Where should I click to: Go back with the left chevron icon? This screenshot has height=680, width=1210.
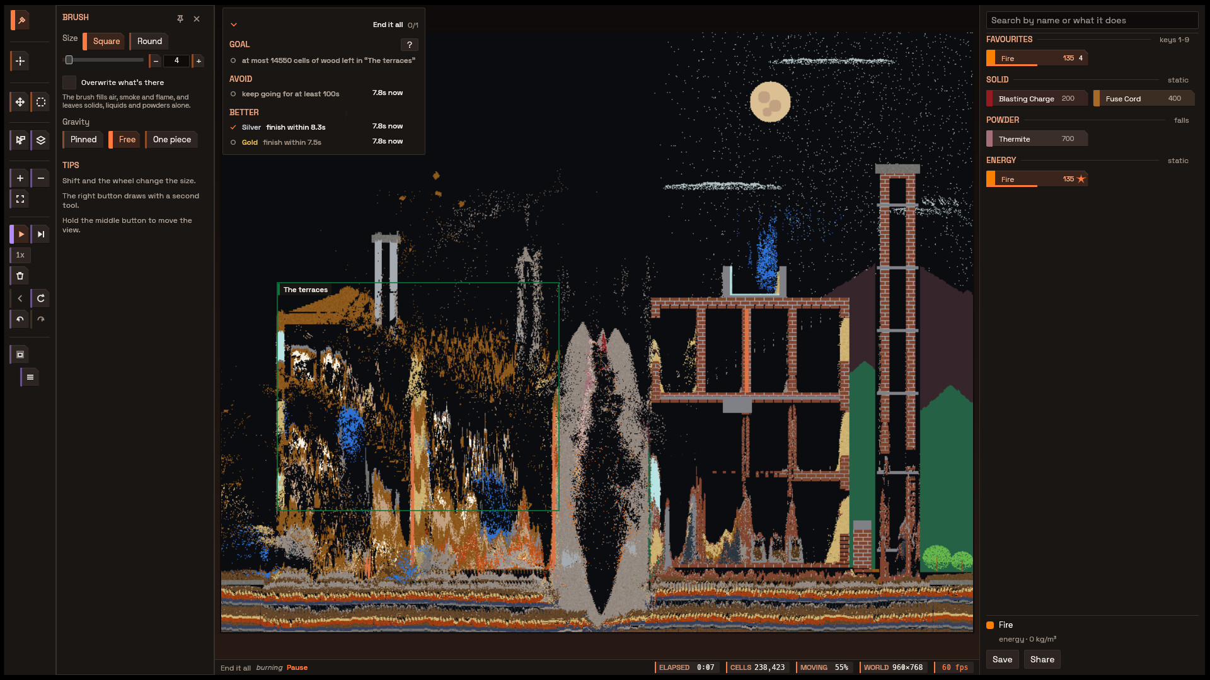click(20, 298)
